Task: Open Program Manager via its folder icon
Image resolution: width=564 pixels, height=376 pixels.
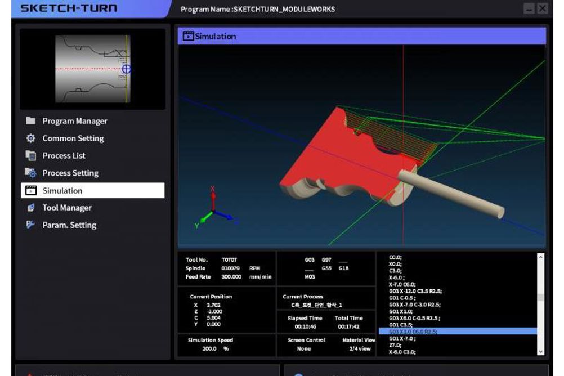Action: point(30,121)
